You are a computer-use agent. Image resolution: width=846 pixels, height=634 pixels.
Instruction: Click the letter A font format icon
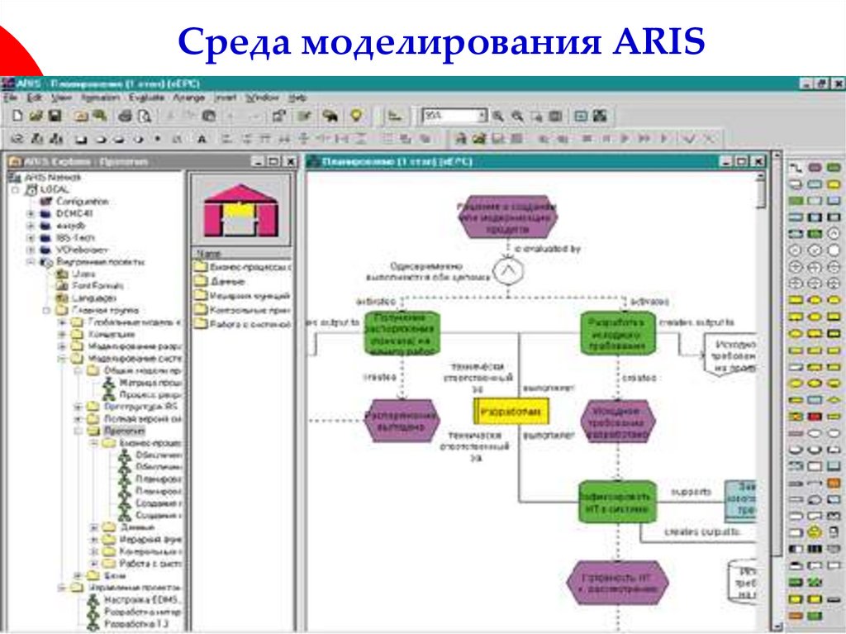click(x=202, y=140)
